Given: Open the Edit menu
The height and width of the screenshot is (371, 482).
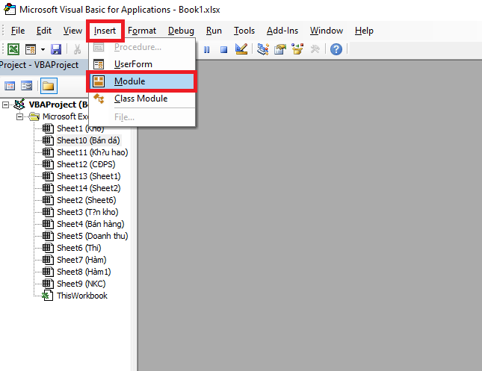Looking at the screenshot, I should click(43, 31).
